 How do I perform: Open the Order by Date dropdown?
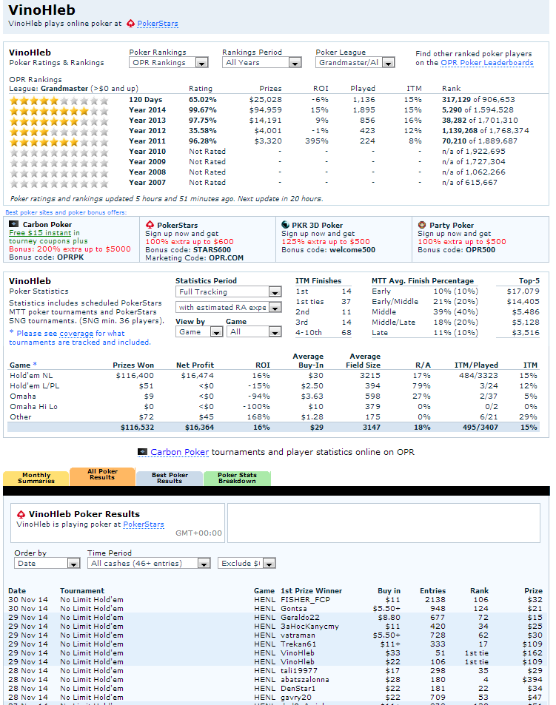click(x=47, y=563)
